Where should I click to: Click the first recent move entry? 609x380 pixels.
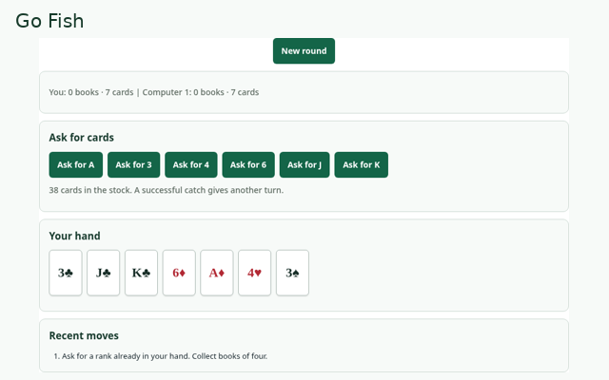click(x=161, y=356)
